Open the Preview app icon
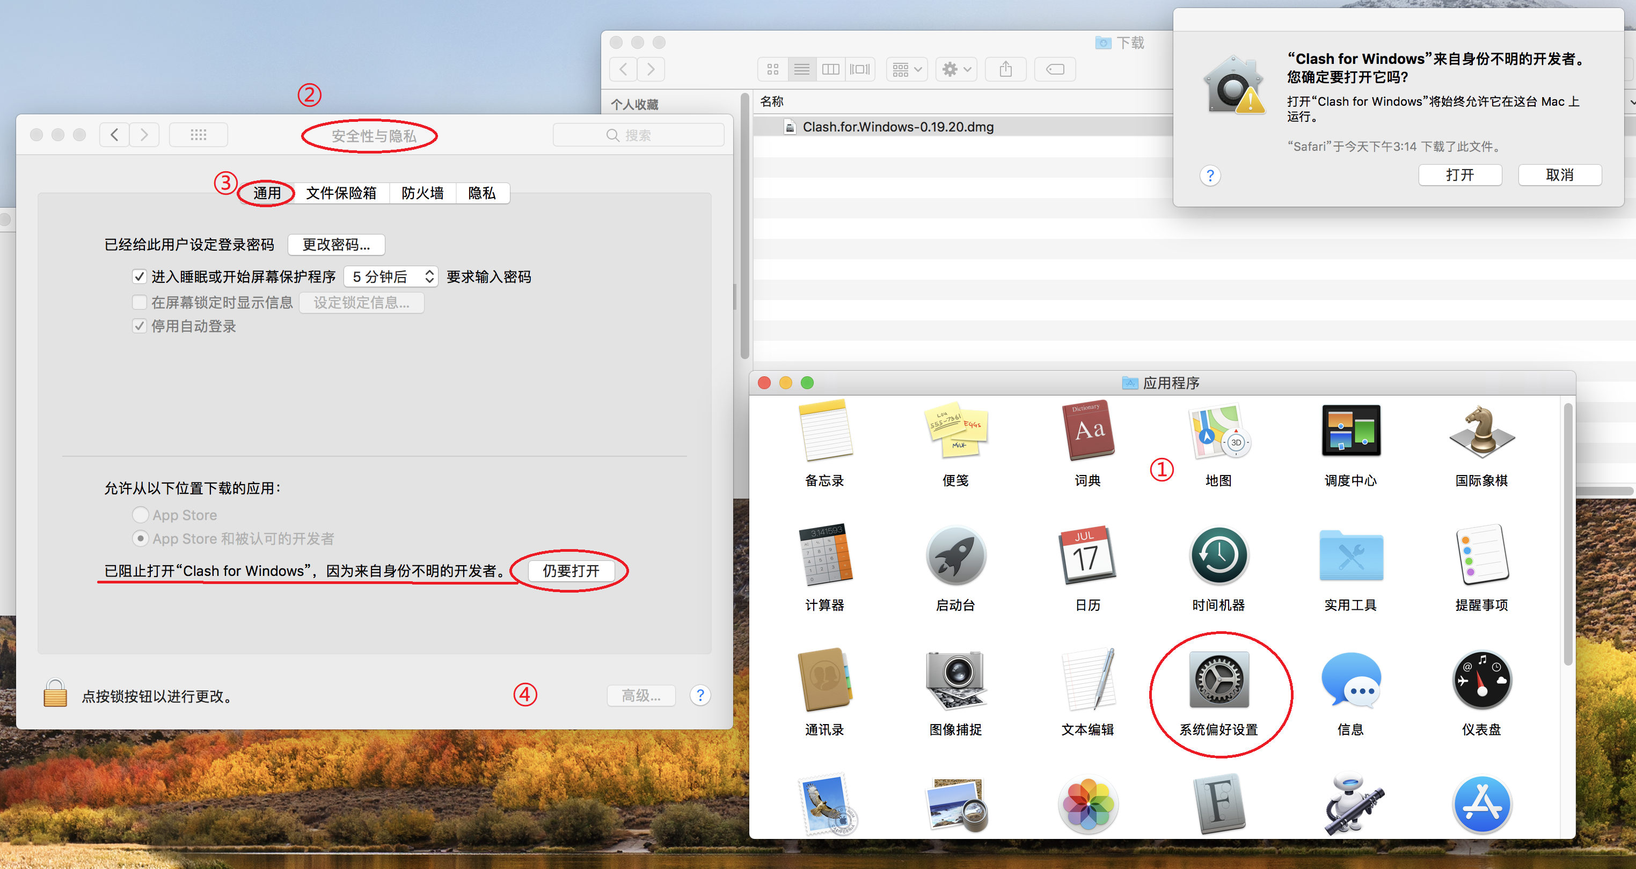The image size is (1636, 869). pyautogui.click(x=955, y=804)
